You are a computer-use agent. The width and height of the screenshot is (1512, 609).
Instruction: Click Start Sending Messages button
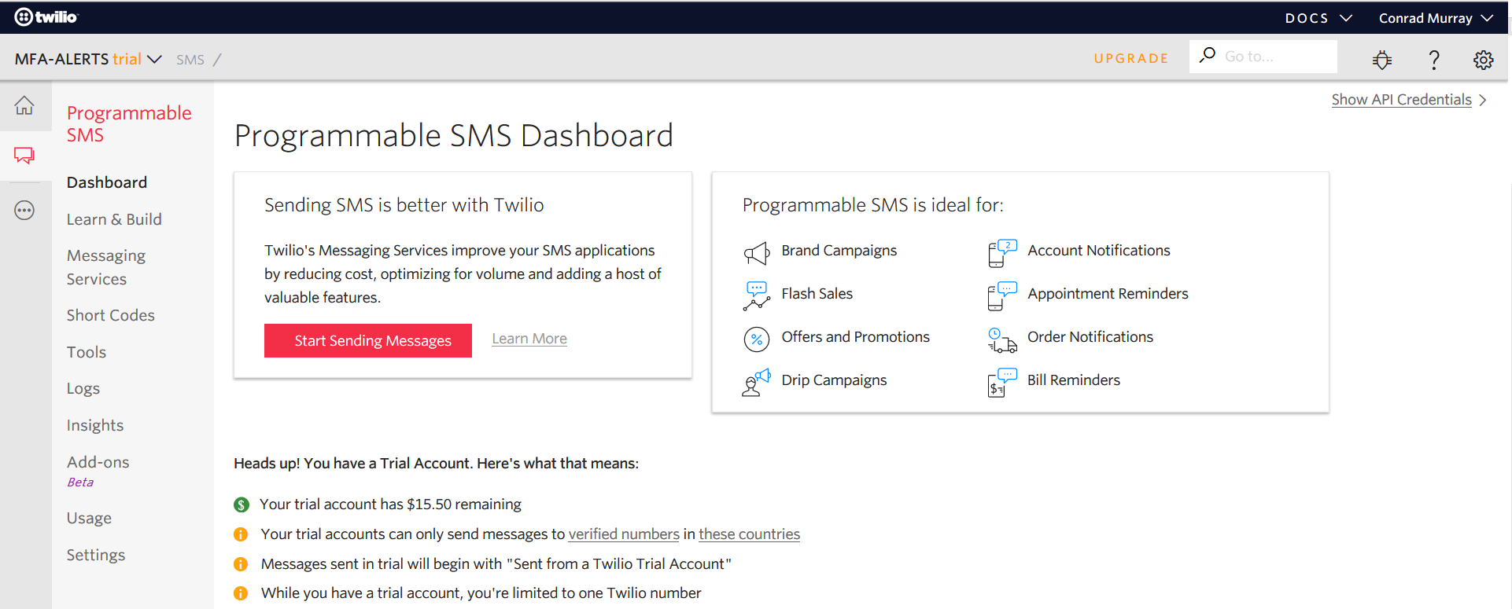coord(368,340)
